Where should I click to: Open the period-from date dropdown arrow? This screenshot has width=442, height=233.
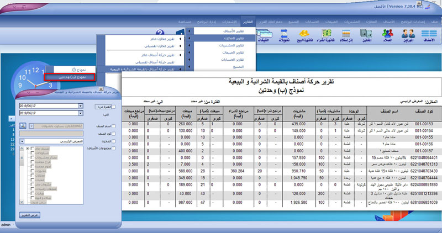point(81,106)
